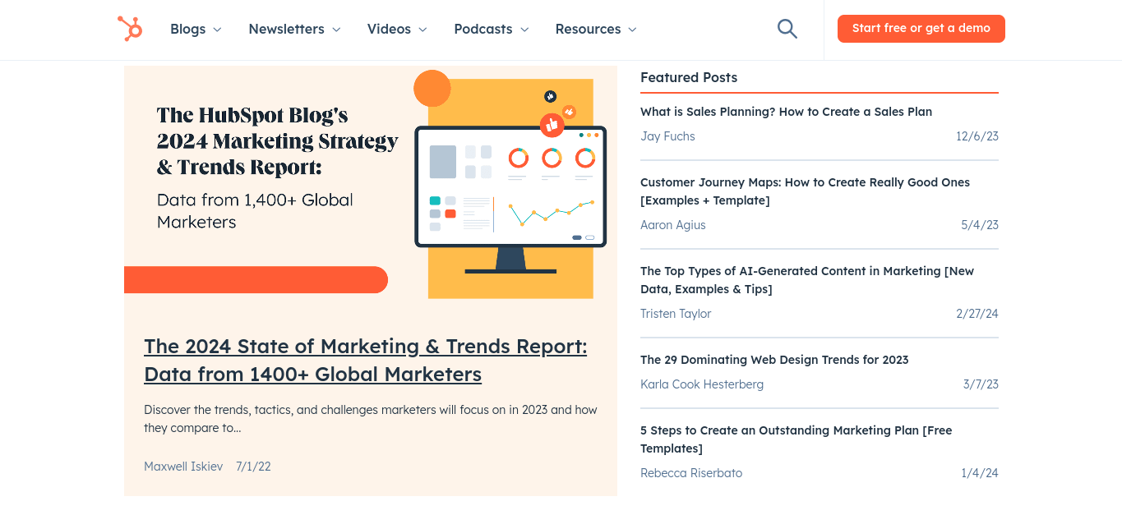Select the Podcasts menu item

point(483,29)
